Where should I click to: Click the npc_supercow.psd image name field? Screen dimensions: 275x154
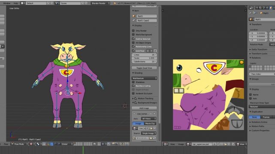(x=202, y=144)
